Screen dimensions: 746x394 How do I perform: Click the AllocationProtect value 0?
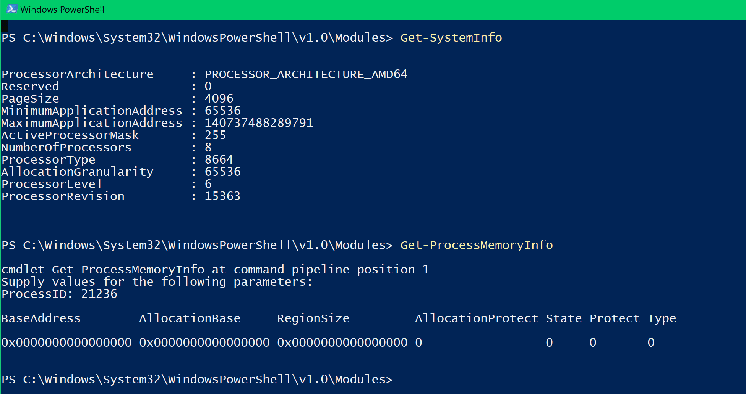(x=419, y=343)
